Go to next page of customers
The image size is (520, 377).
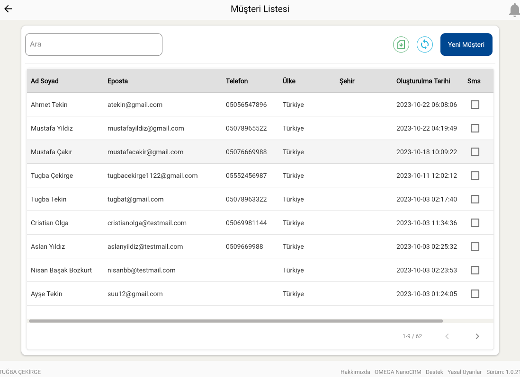(477, 336)
